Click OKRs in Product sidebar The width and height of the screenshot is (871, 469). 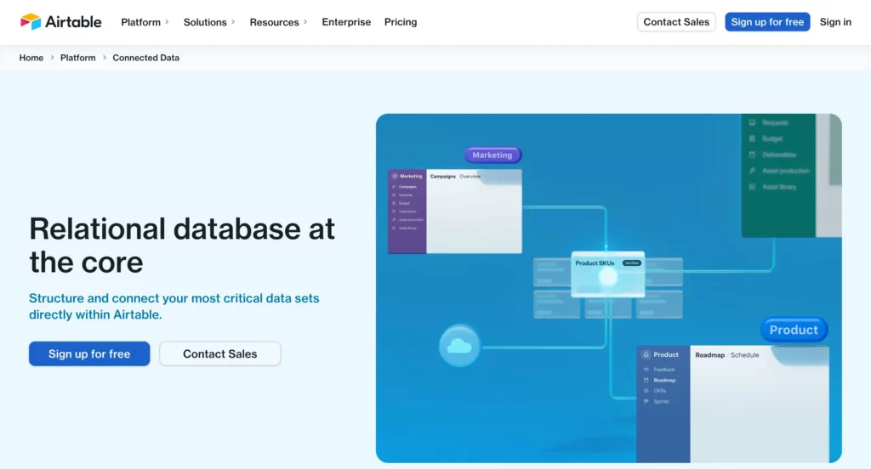click(x=659, y=391)
